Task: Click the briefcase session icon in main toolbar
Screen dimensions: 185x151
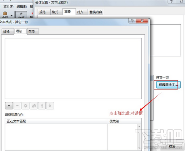Action: pos(5,14)
